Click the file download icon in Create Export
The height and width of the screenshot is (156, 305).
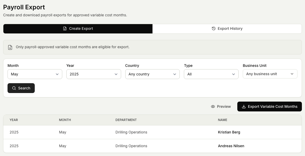[65, 29]
